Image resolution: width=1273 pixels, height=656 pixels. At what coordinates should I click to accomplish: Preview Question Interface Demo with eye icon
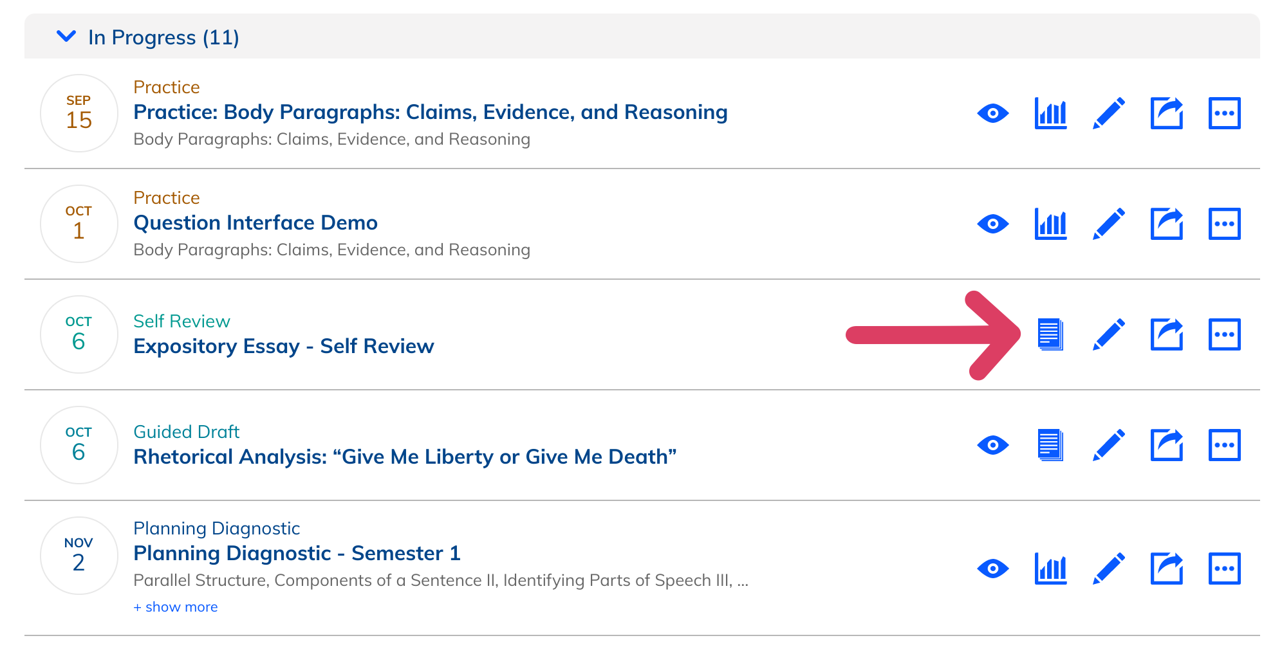(992, 224)
